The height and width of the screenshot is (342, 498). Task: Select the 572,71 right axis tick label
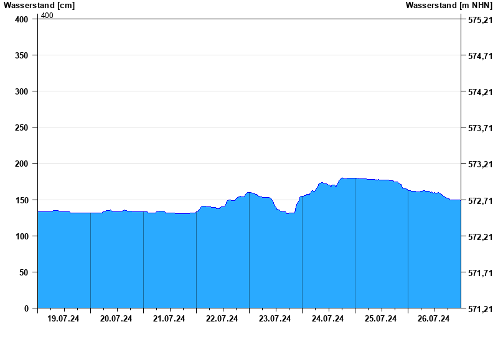coord(479,201)
